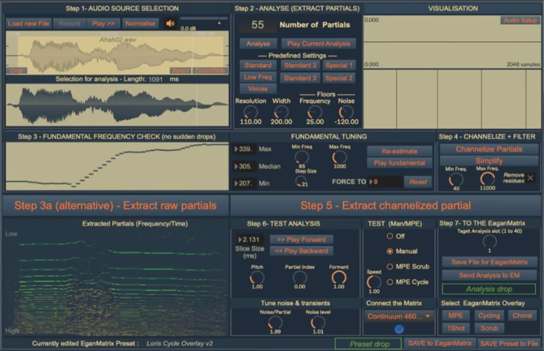Click the Formant knob

pos(338,278)
